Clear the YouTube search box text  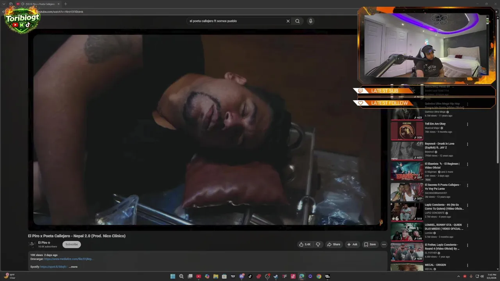click(288, 21)
